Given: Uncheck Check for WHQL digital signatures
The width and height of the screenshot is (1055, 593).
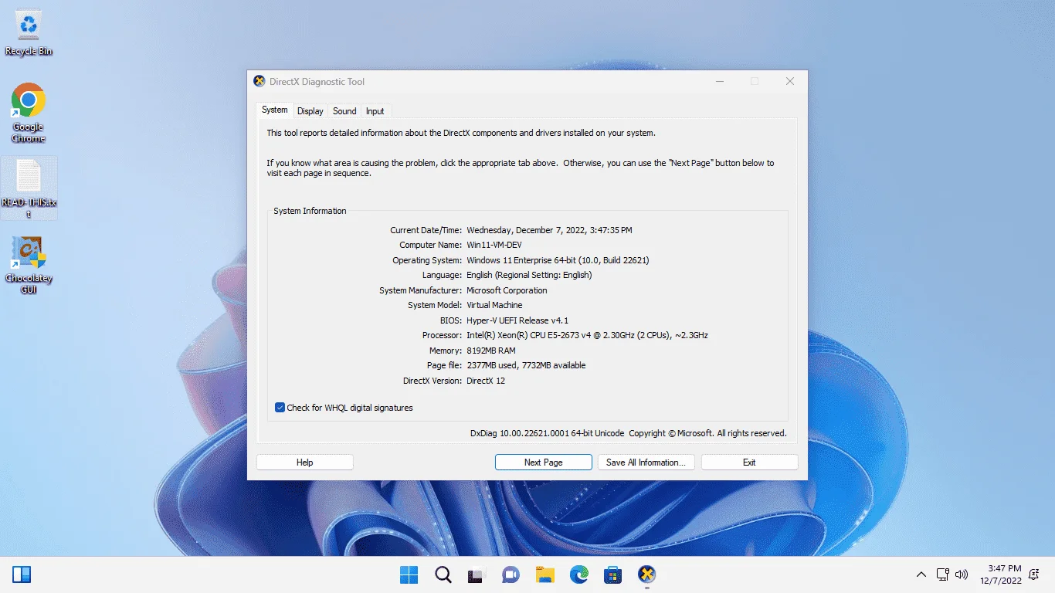Looking at the screenshot, I should tap(280, 408).
